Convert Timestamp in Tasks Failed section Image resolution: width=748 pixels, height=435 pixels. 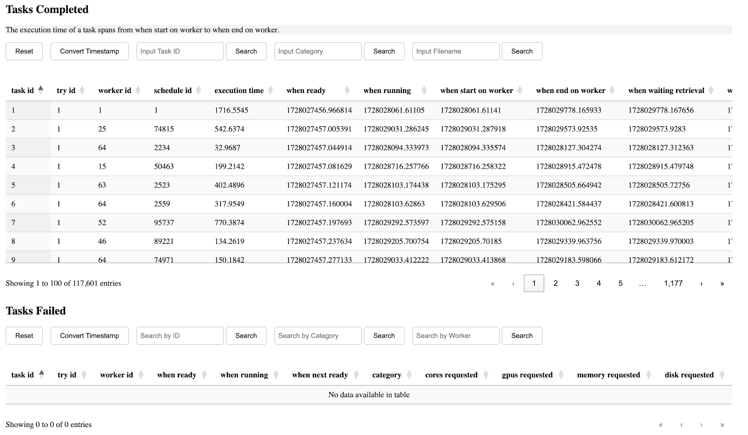coord(89,335)
